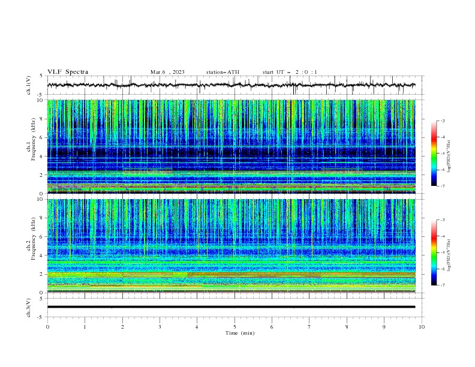
Task: Click the ch.3 black flat trace
Action: pos(231,307)
